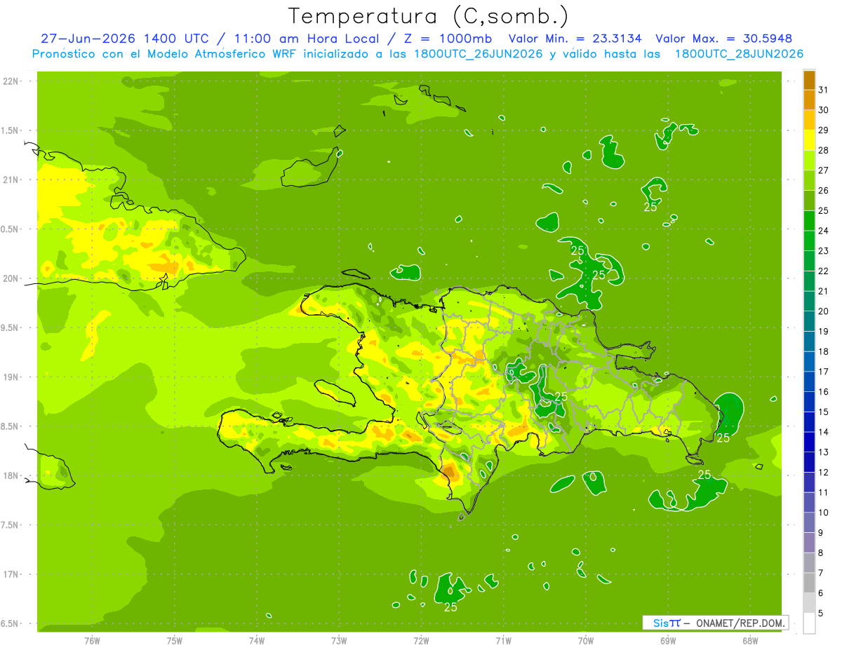
Task: Click the "30" value on the color scale
Action: (824, 110)
